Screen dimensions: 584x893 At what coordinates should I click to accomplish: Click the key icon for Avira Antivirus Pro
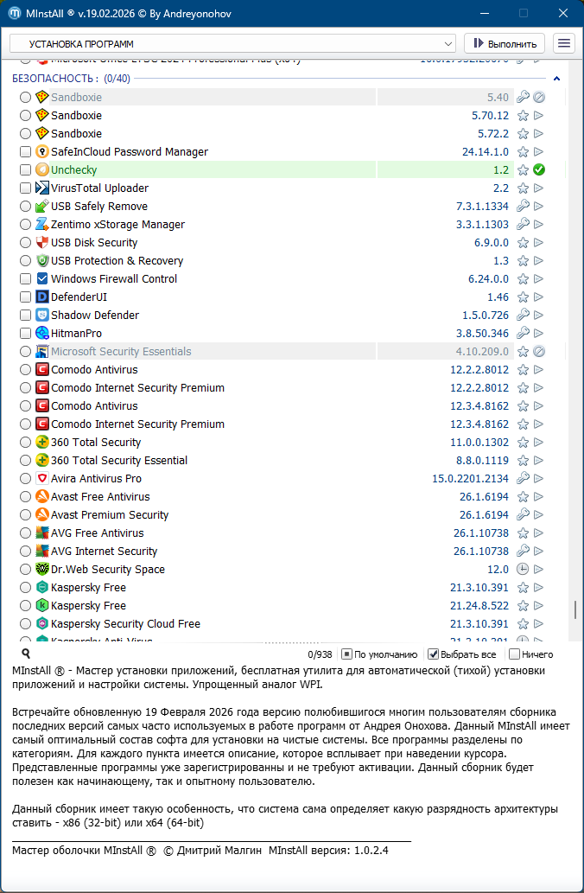pyautogui.click(x=523, y=479)
